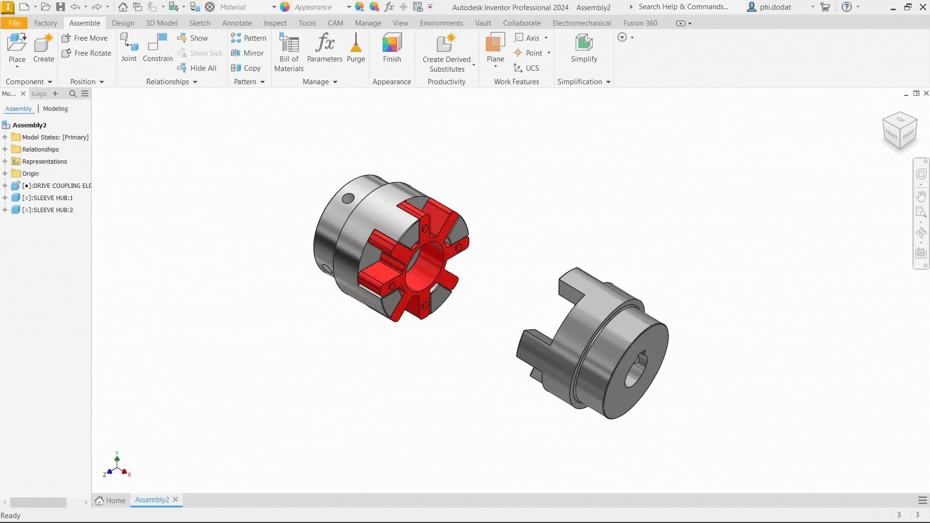The width and height of the screenshot is (930, 523).
Task: Click the ViewCube navigation widget
Action: 900,131
